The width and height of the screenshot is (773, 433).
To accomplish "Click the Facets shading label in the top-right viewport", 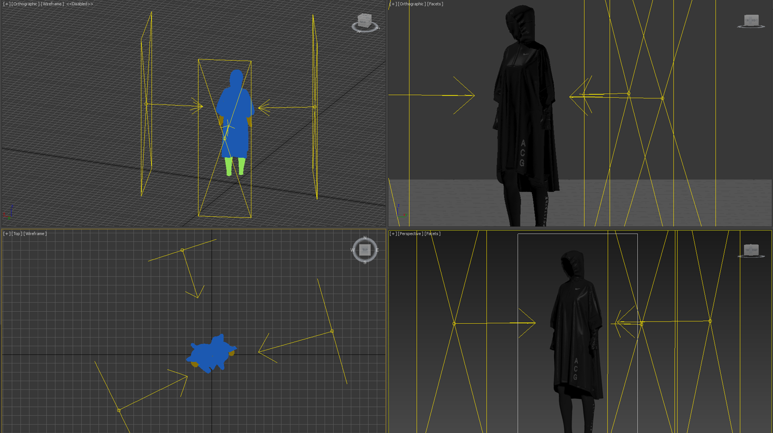I will pos(435,4).
